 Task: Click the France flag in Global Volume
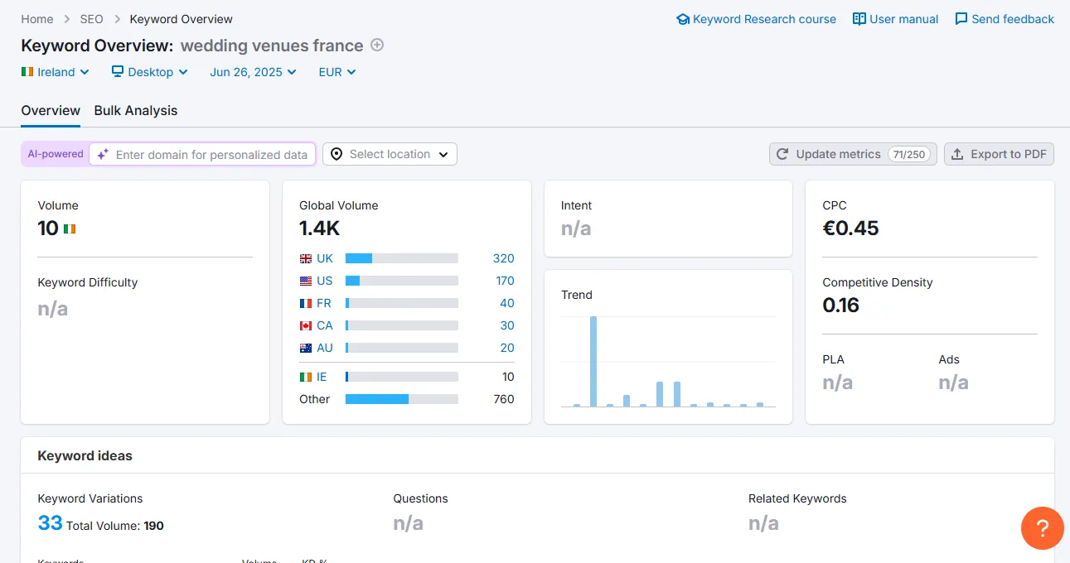pos(306,303)
